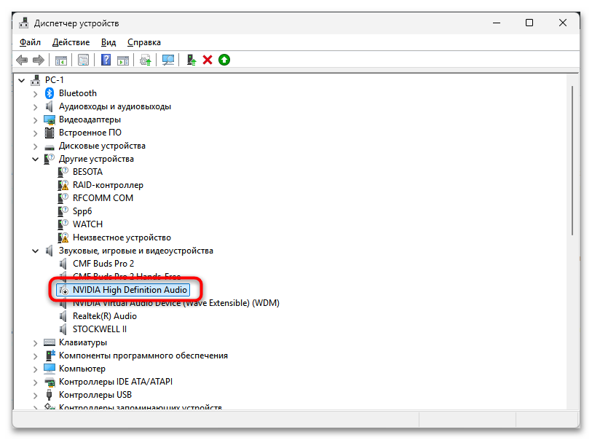Click the Properties toolbar icon
This screenshot has height=440, width=592.
coord(84,60)
